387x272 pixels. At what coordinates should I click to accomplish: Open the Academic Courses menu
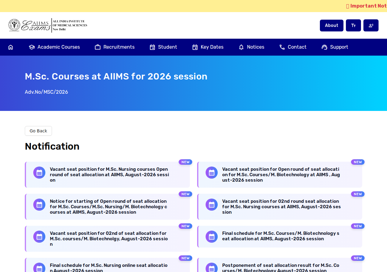54,47
